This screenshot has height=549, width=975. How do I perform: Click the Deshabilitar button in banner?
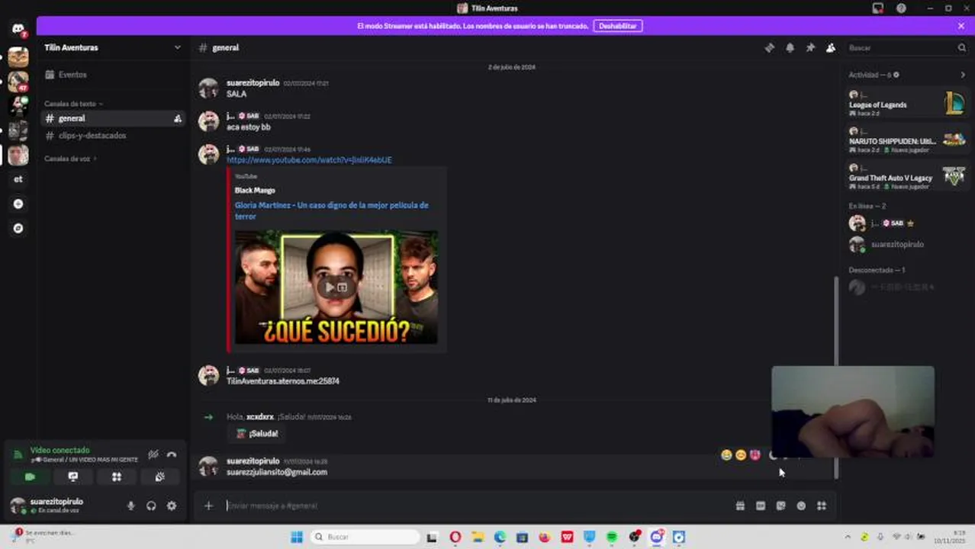point(618,26)
